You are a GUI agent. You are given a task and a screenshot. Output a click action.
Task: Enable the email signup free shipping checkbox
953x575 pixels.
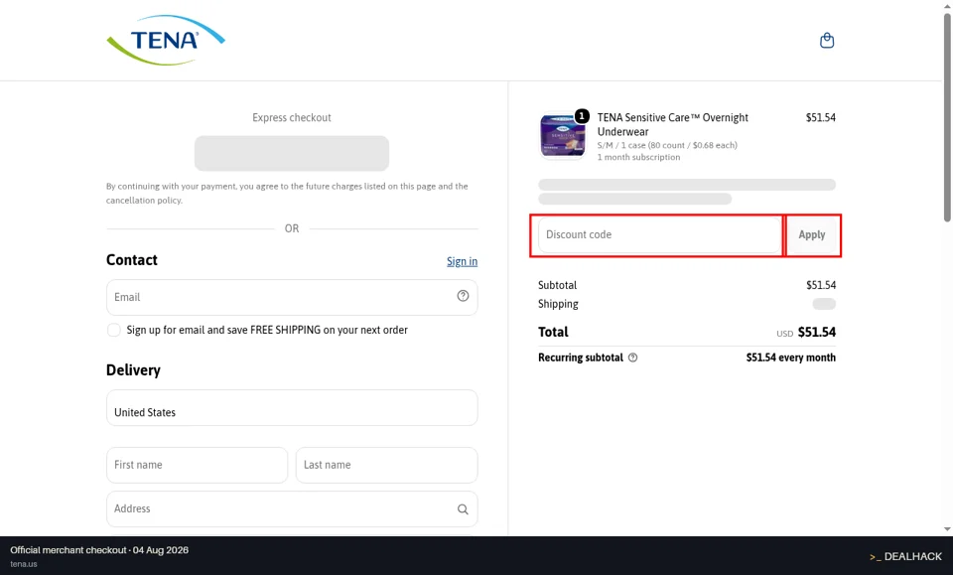pyautogui.click(x=113, y=330)
